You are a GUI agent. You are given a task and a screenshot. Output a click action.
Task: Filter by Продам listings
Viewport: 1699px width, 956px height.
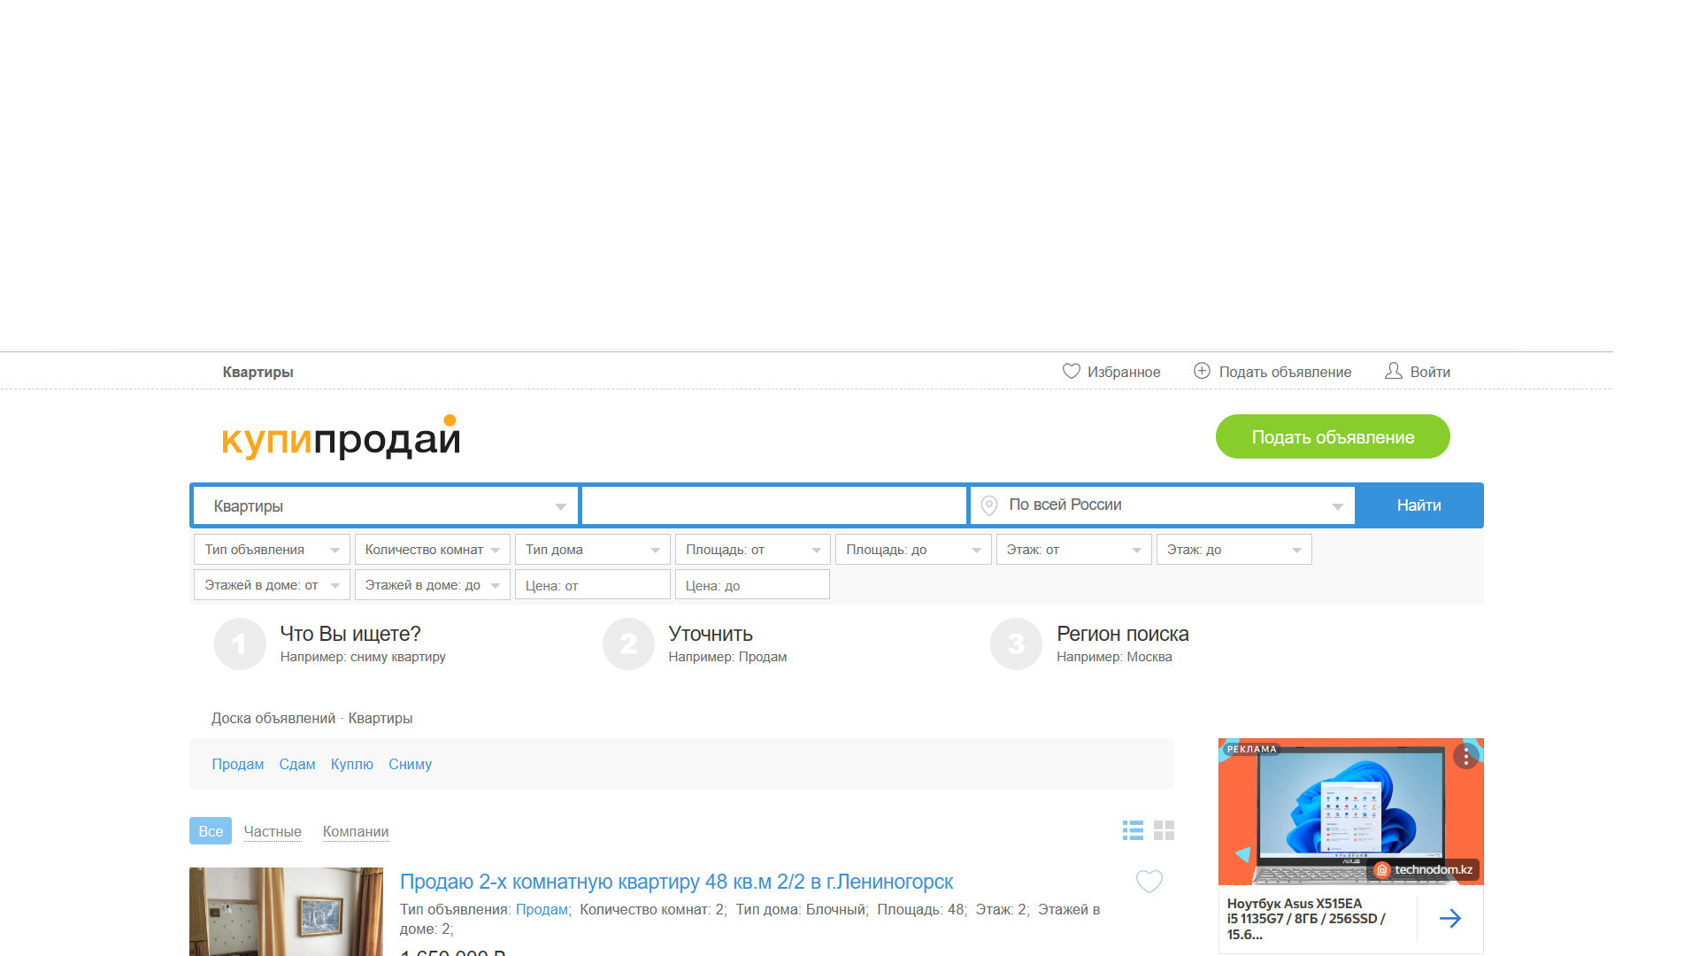(x=238, y=765)
